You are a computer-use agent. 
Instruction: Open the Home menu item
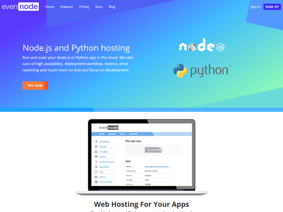50,7
